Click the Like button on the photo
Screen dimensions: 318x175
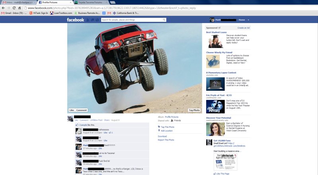(x=72, y=110)
